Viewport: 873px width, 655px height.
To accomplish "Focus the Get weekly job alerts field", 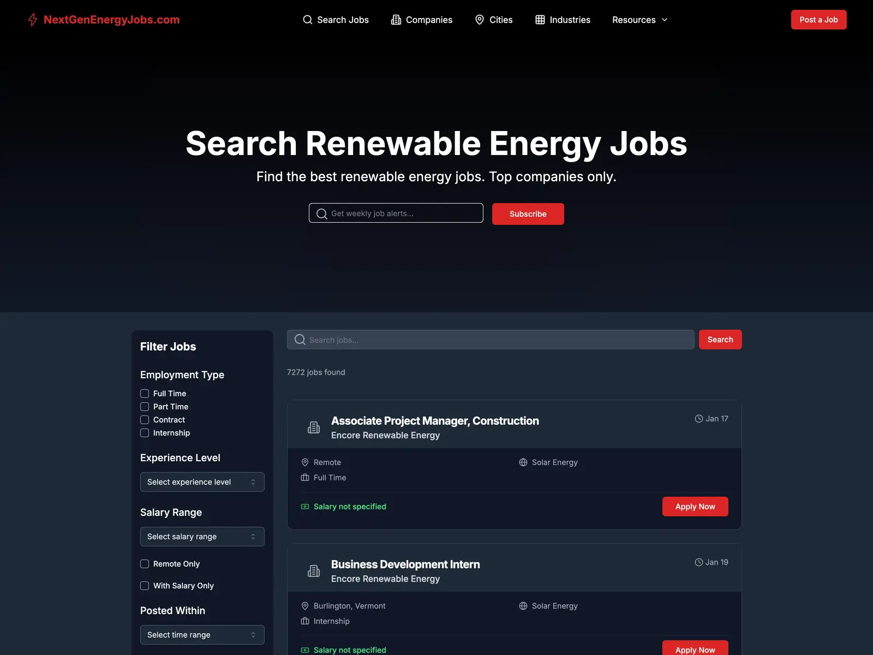I will (x=396, y=213).
